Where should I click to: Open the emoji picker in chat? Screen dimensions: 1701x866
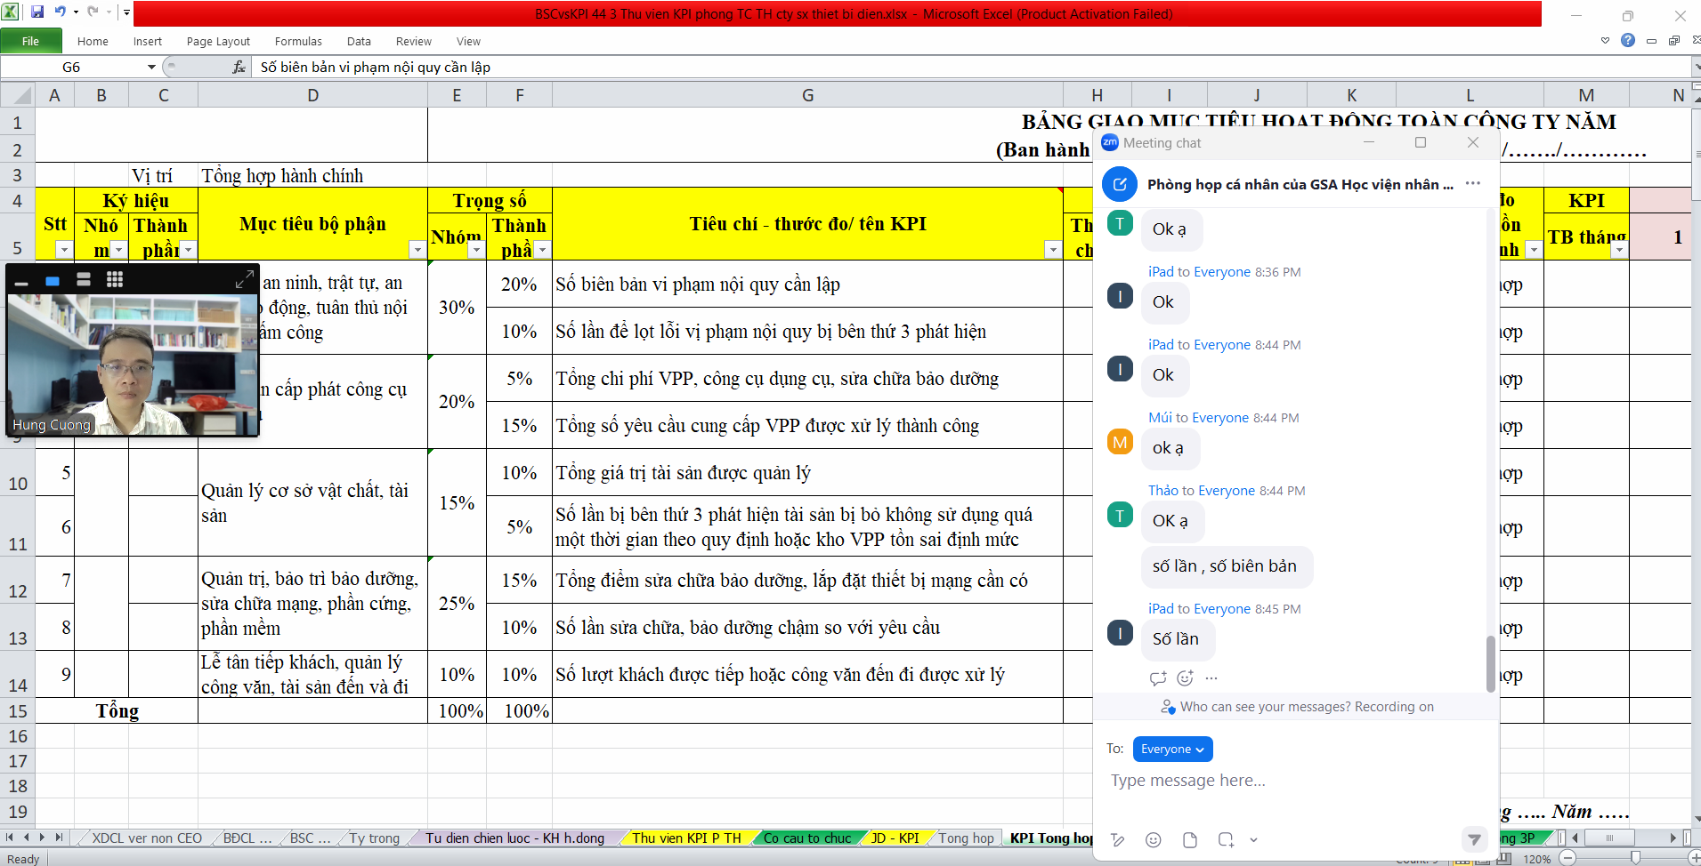pos(1153,840)
